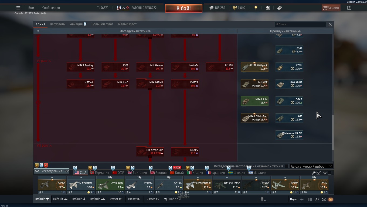The height and width of the screenshot is (207, 367).
Task: Select Preset #5
Action: [x=153, y=199]
